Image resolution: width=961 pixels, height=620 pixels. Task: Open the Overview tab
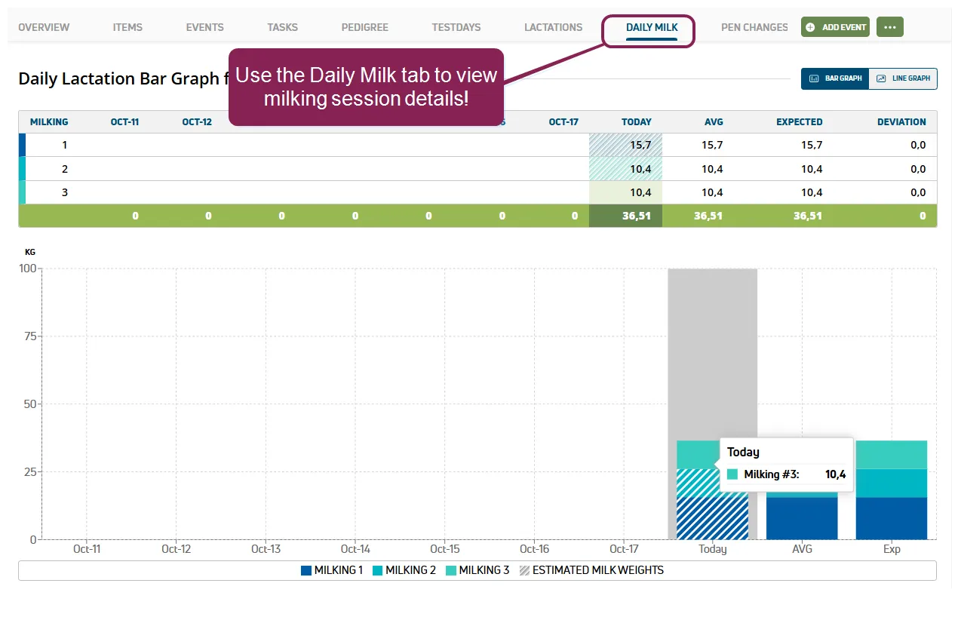pos(44,27)
